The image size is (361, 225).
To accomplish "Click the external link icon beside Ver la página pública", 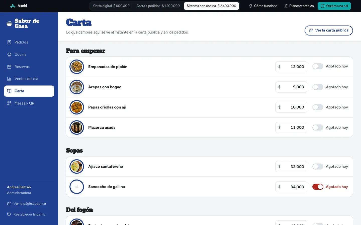I will (9, 203).
